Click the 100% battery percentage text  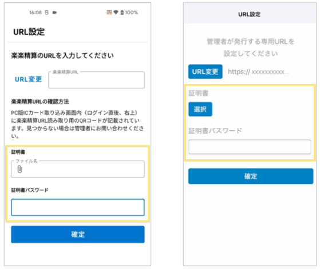132,13
